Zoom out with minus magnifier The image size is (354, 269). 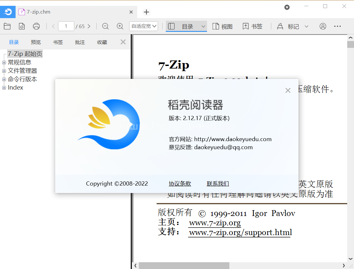pyautogui.click(x=105, y=26)
